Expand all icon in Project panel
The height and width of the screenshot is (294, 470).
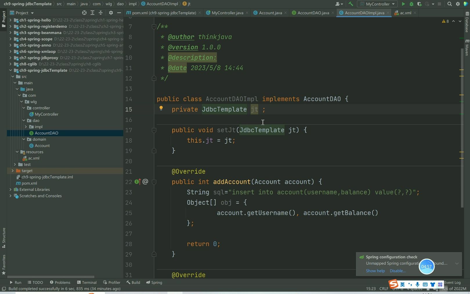pos(92,13)
